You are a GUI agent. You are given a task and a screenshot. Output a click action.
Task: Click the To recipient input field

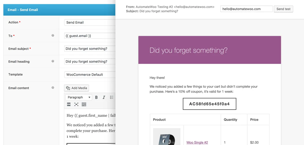[90, 36]
